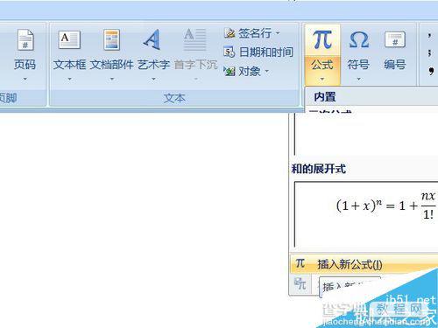
Task: Click the Quick Parts (文档部件) icon
Action: click(x=112, y=40)
